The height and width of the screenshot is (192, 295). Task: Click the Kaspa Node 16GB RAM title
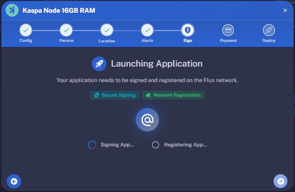59,10
